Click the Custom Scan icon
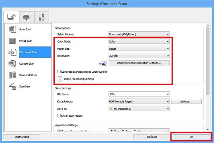 [x=12, y=64]
